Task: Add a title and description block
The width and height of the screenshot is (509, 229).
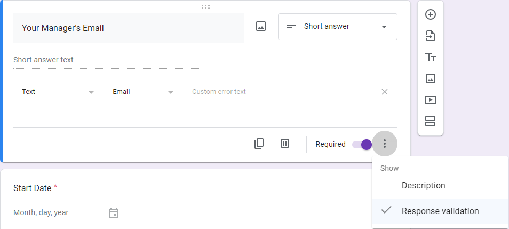Action: click(x=431, y=58)
